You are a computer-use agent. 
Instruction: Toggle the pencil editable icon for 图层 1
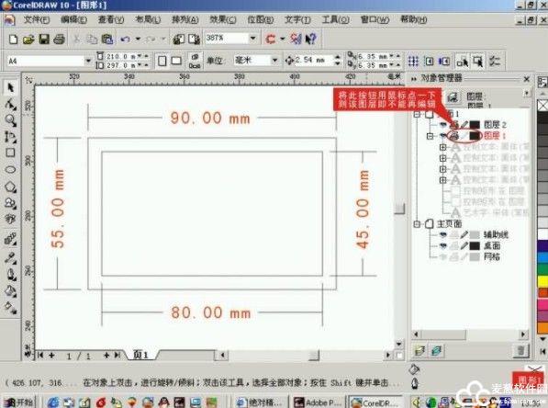coord(464,135)
